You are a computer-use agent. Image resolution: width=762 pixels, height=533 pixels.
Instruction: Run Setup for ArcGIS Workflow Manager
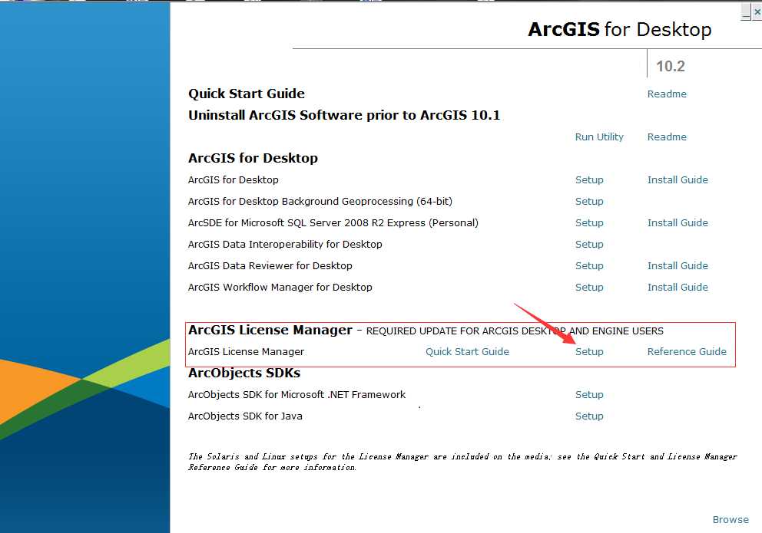[x=589, y=287]
